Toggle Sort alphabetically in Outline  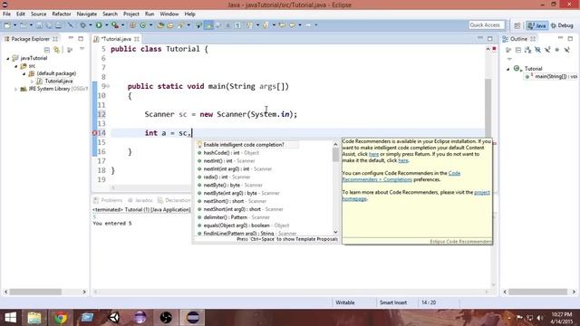(528, 50)
